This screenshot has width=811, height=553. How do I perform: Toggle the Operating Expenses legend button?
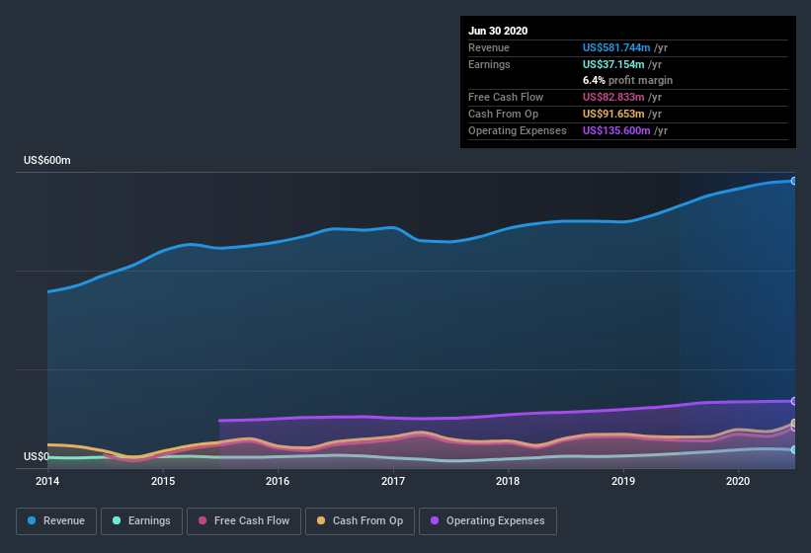[x=488, y=521]
